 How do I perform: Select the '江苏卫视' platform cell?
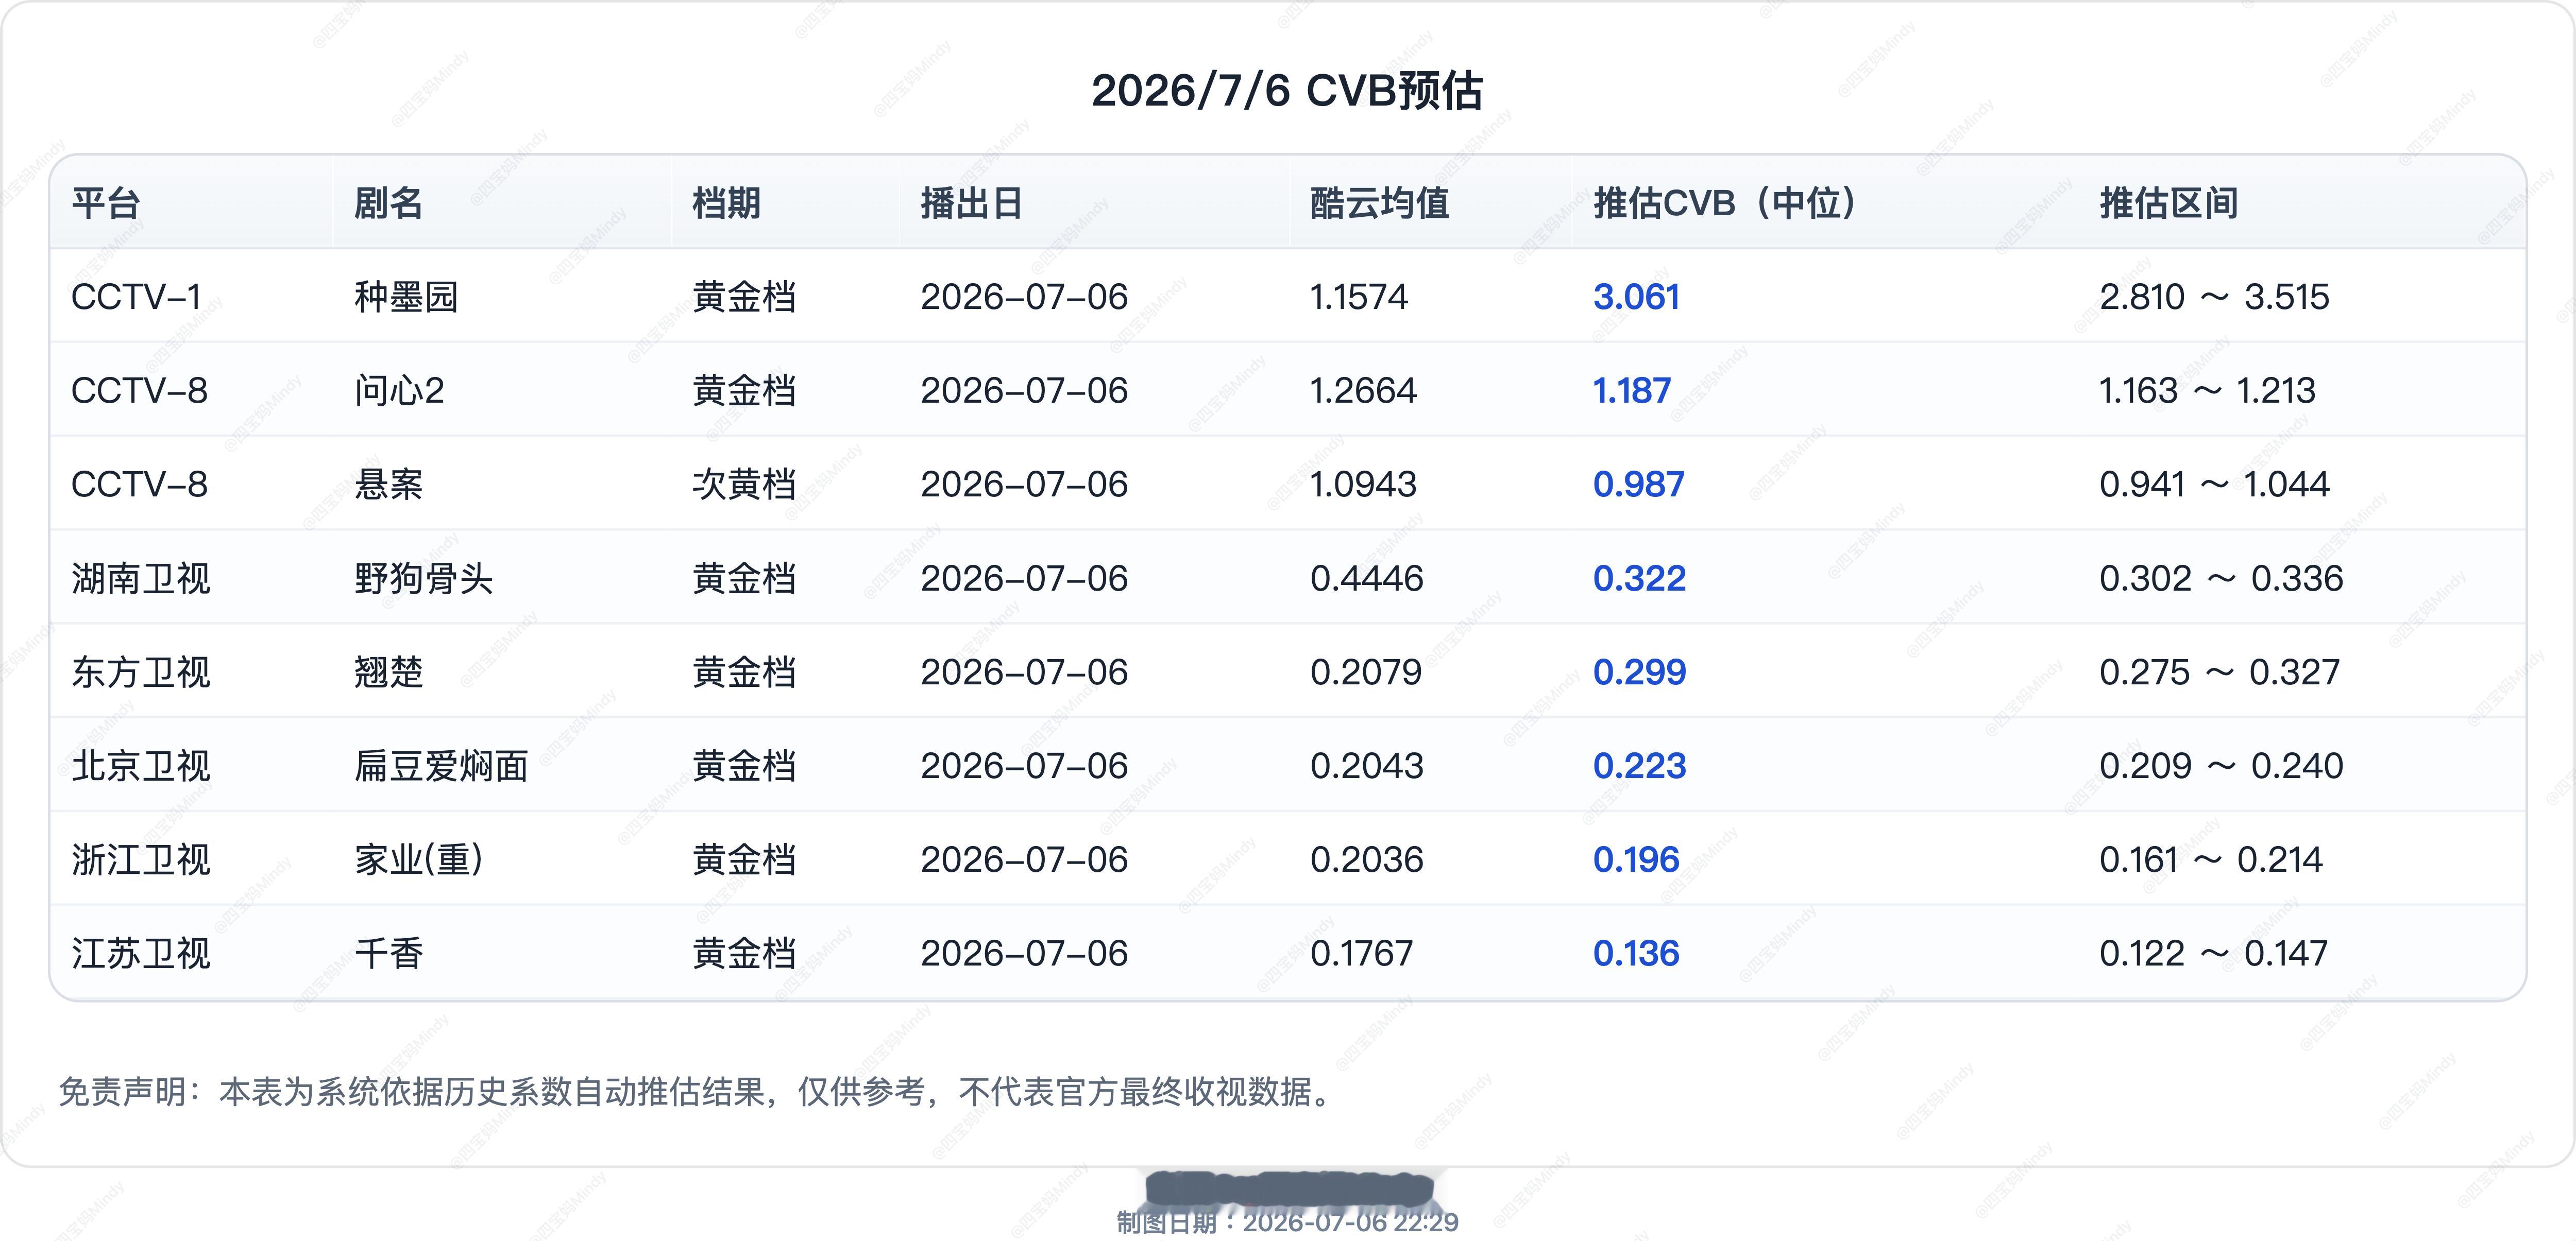coord(141,954)
